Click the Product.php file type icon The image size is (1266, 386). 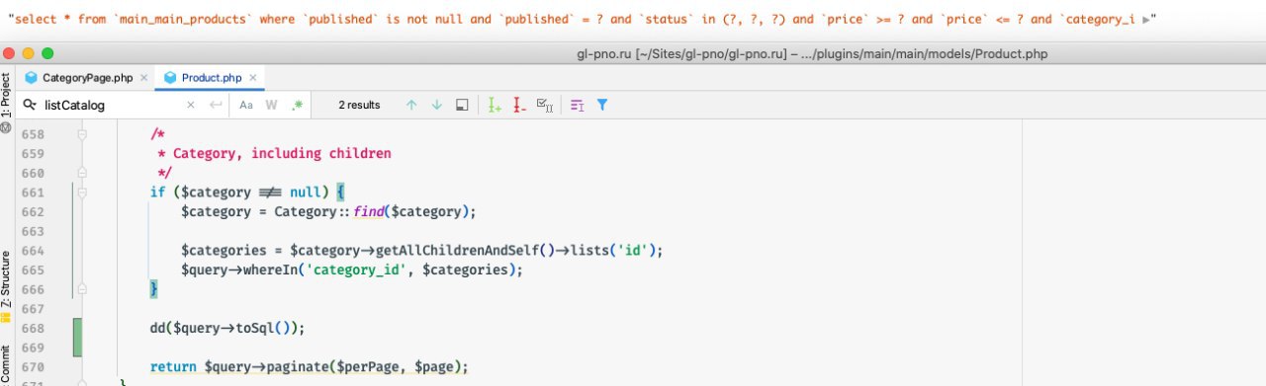click(x=171, y=77)
